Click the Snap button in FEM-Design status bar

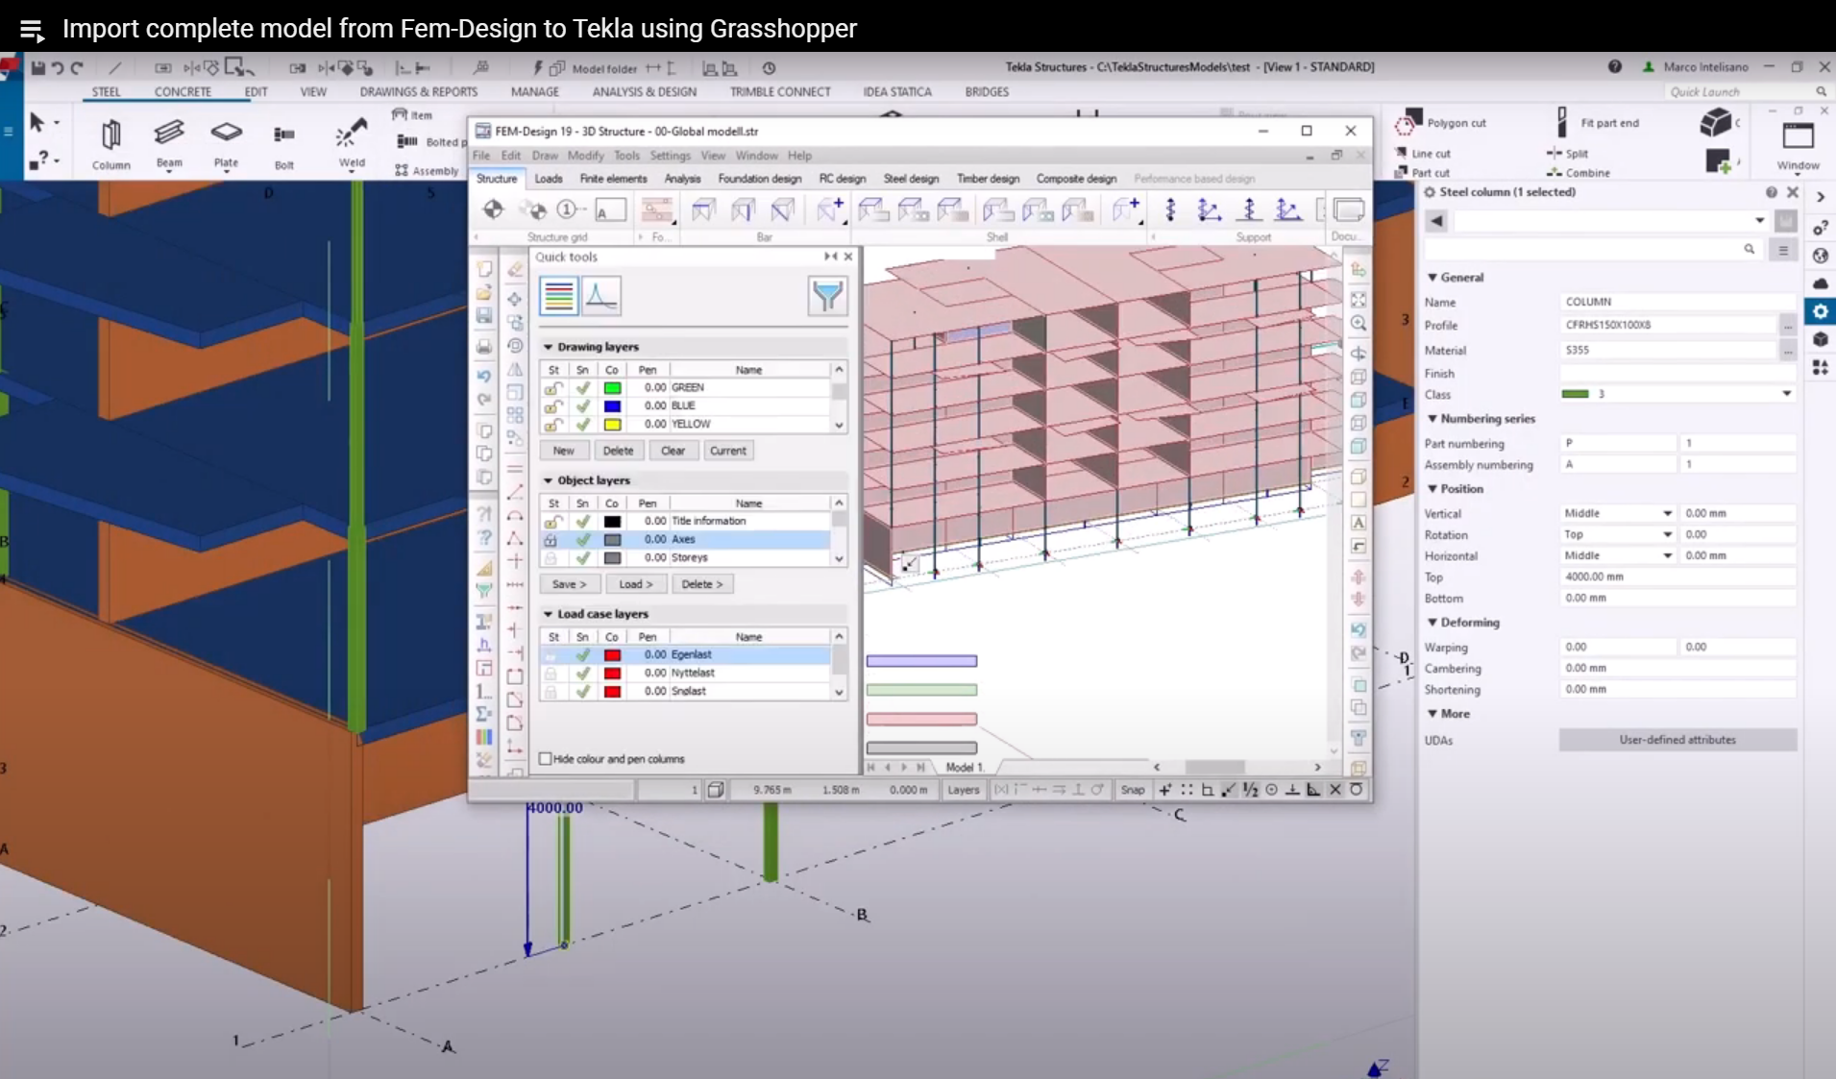tap(1133, 790)
